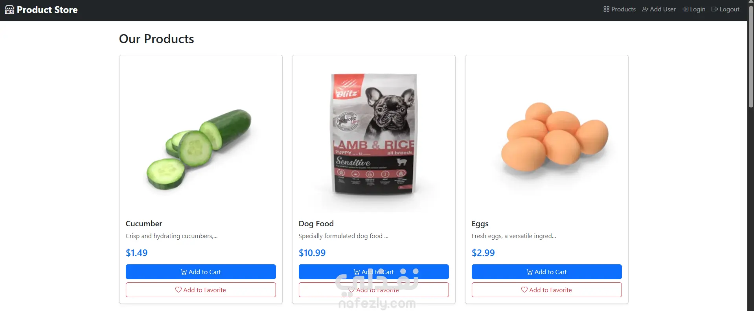This screenshot has width=754, height=311.
Task: Click the Product Store shop icon
Action: click(9, 10)
